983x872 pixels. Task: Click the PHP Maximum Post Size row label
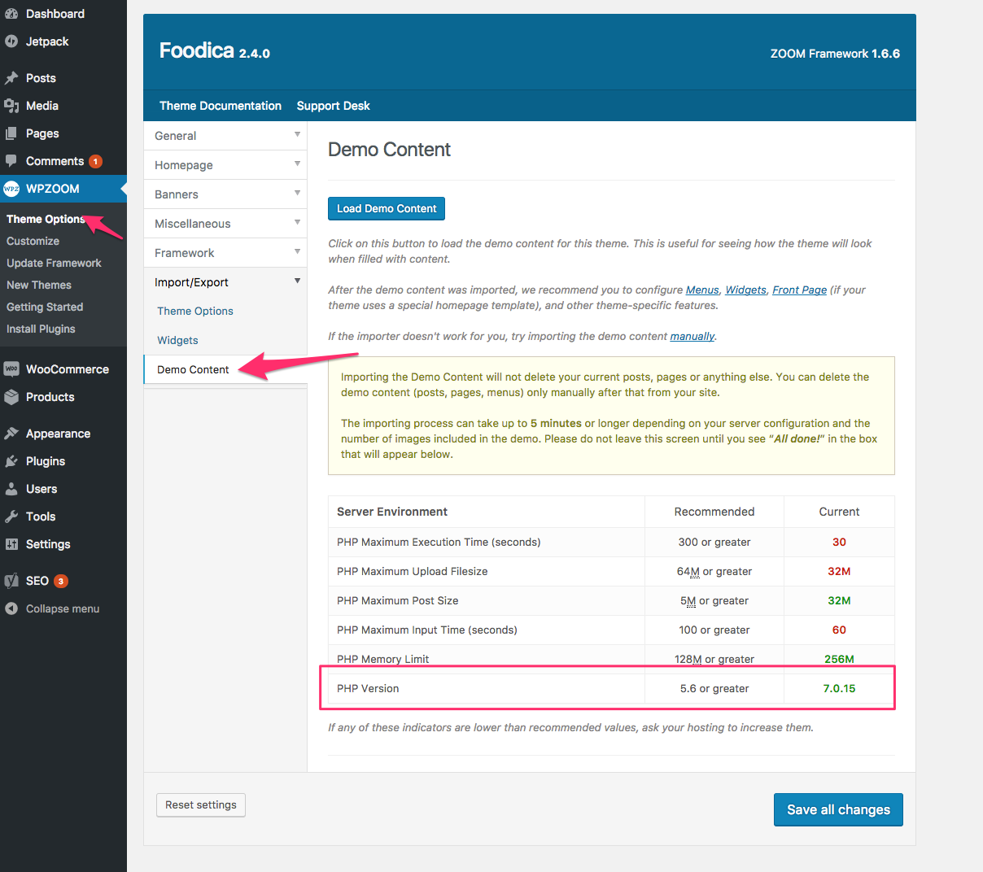[x=397, y=600]
